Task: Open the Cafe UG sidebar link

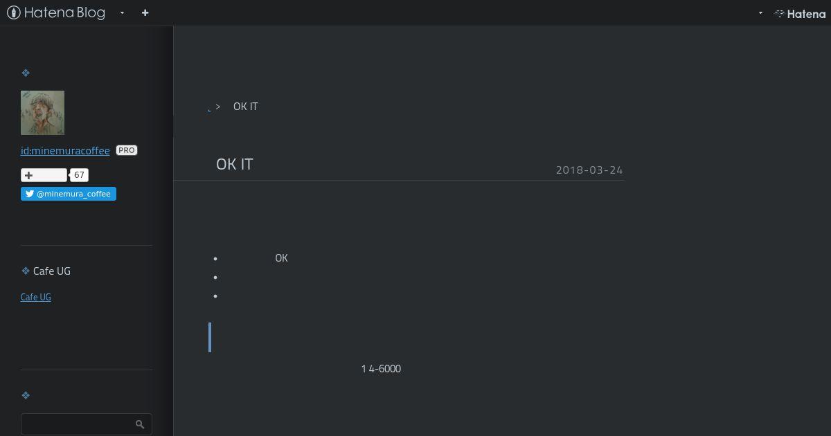Action: pos(36,297)
